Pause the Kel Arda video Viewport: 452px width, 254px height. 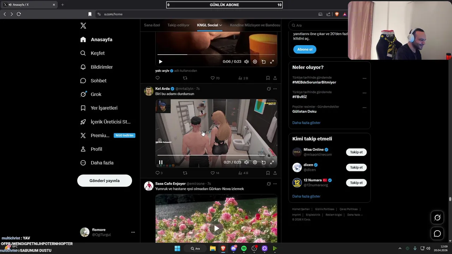point(161,162)
